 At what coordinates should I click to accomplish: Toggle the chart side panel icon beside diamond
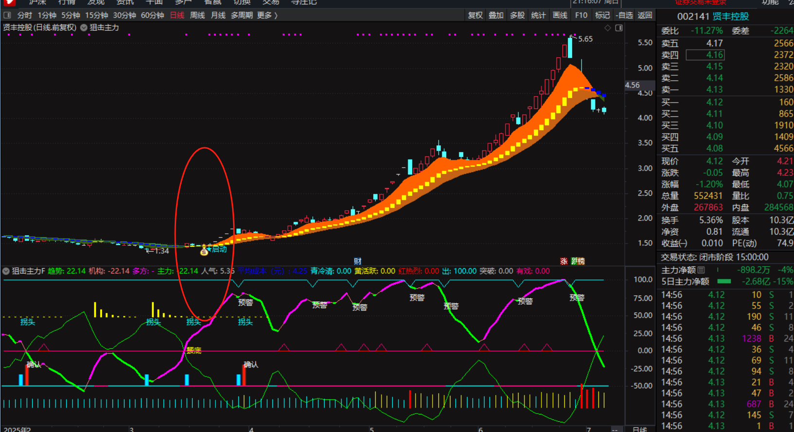(x=619, y=28)
